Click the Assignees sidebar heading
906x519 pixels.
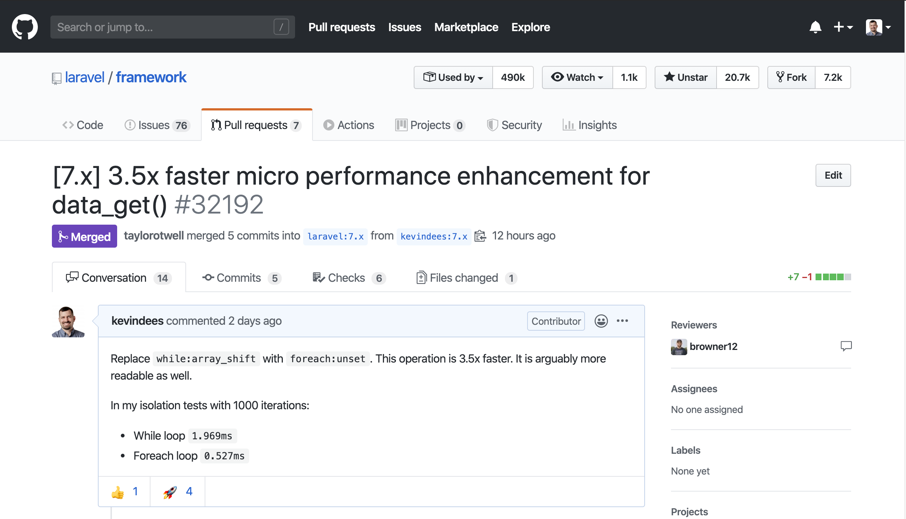pyautogui.click(x=694, y=389)
